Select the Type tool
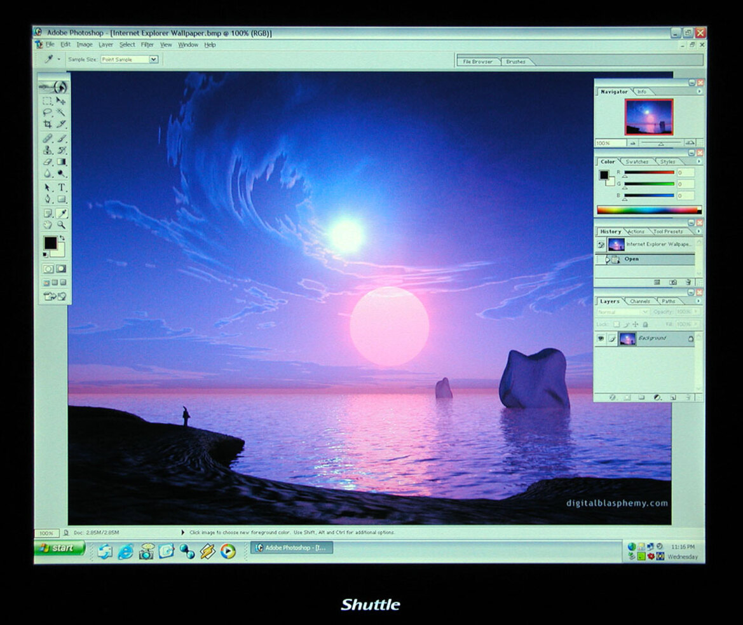The width and height of the screenshot is (743, 625). coord(62,188)
